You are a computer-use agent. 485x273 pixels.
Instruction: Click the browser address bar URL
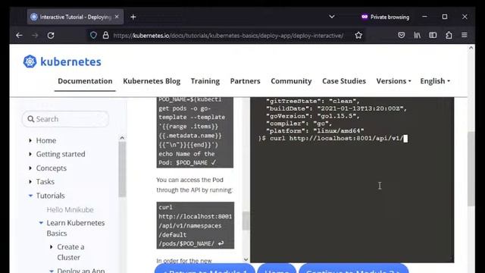coord(228,36)
